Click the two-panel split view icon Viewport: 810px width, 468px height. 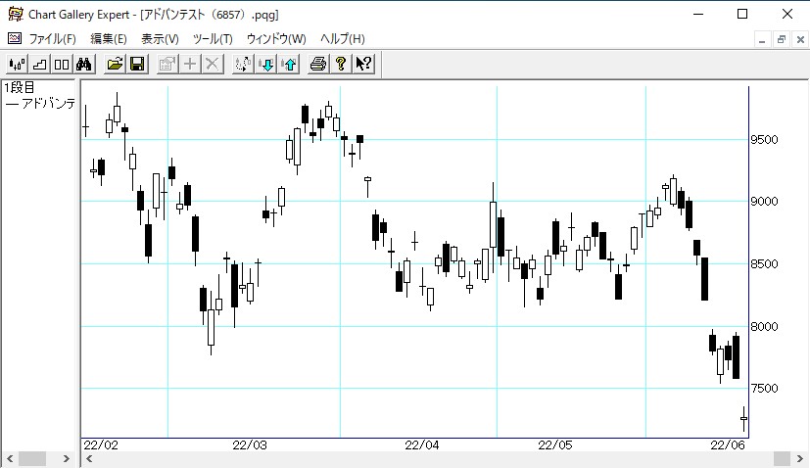coord(62,64)
